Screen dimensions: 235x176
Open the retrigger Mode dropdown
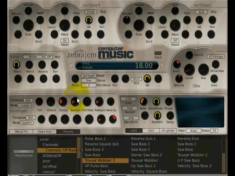tap(89, 76)
